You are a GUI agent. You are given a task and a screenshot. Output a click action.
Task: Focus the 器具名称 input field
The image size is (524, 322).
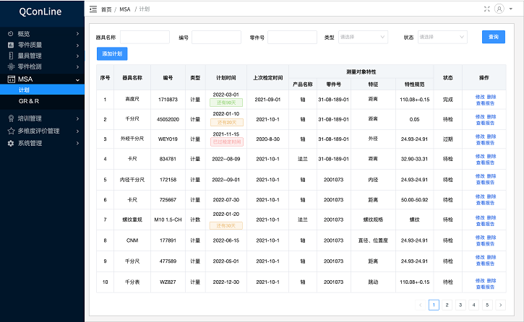[145, 37]
